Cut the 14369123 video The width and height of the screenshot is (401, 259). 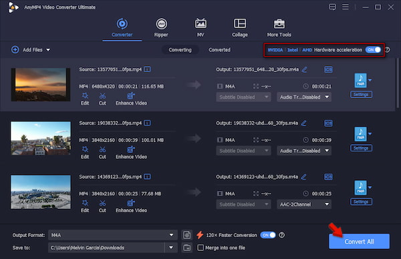tap(102, 206)
